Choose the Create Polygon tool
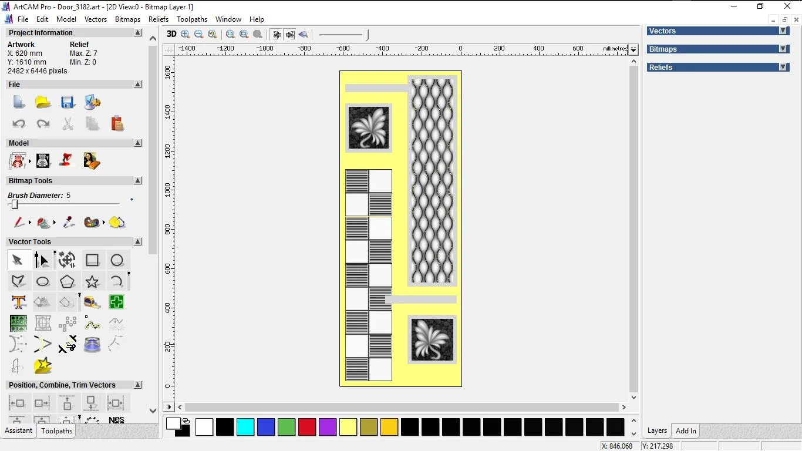Screen dimensions: 802x451 pos(68,281)
